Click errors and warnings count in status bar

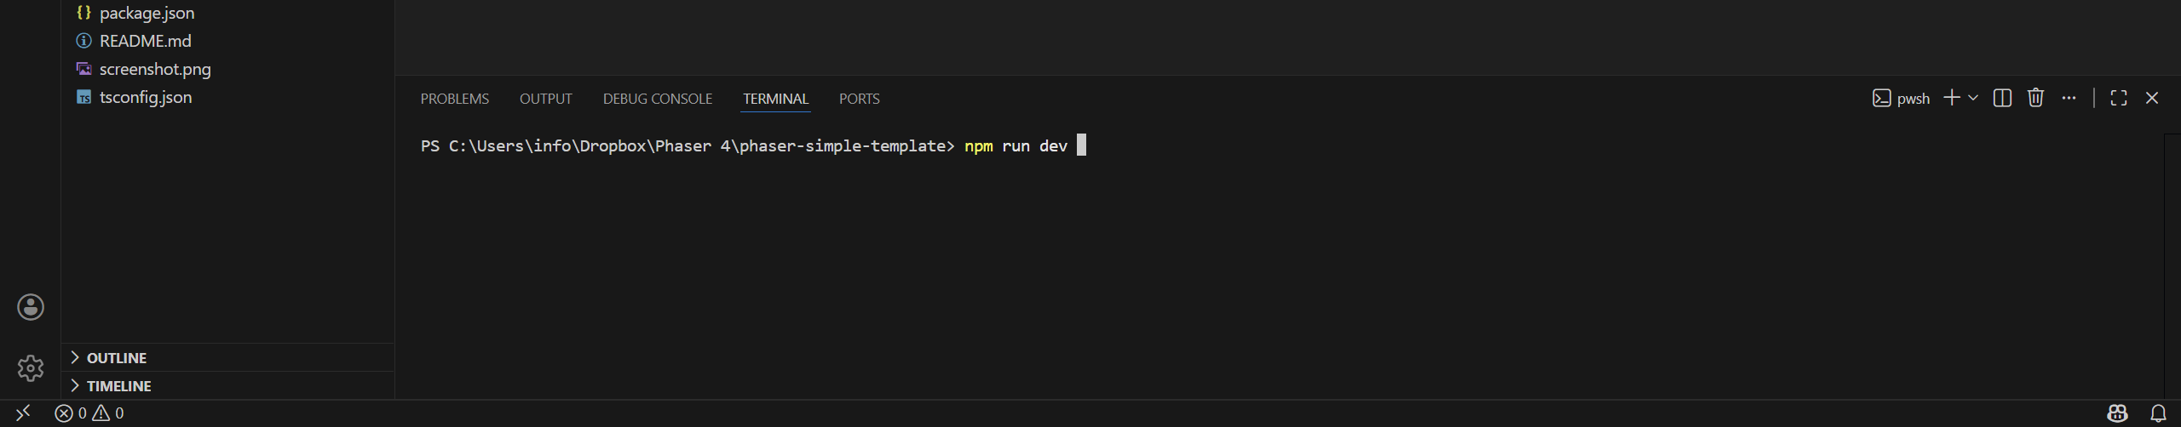(89, 413)
